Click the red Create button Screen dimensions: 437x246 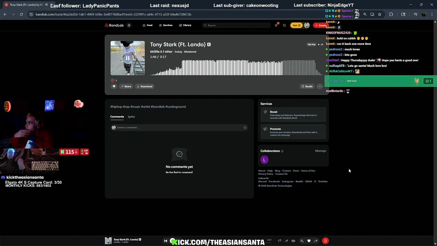tap(320, 25)
